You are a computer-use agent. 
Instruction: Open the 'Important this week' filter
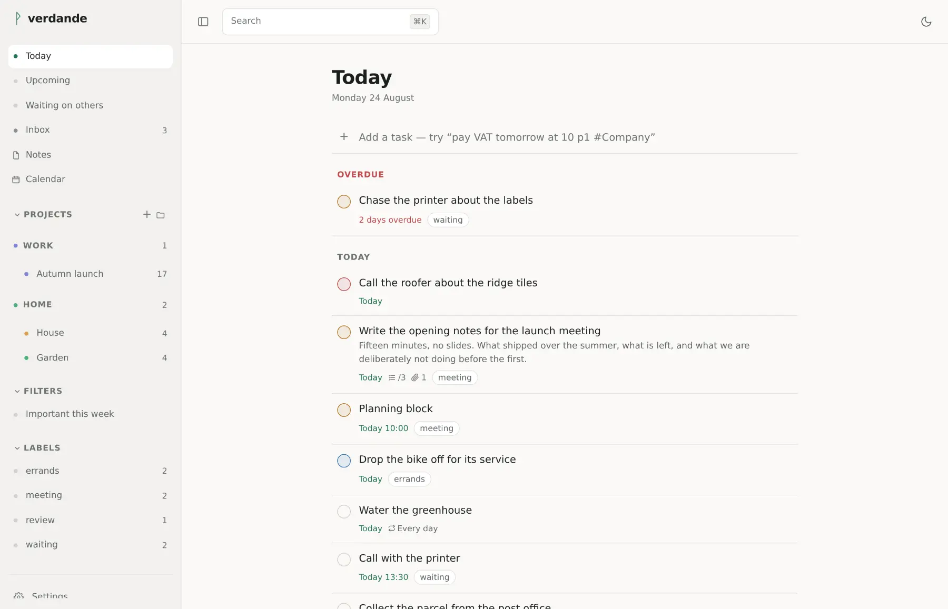(91, 414)
